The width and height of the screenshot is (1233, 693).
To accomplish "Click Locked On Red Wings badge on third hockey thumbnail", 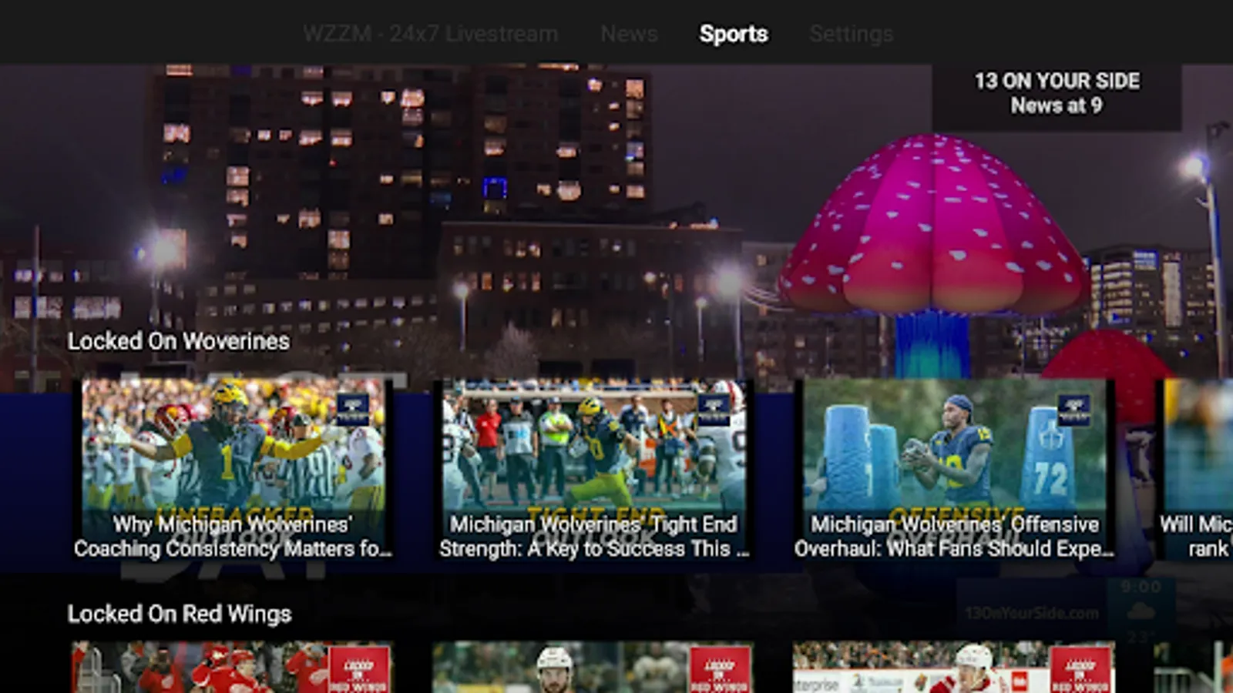I will [1080, 669].
